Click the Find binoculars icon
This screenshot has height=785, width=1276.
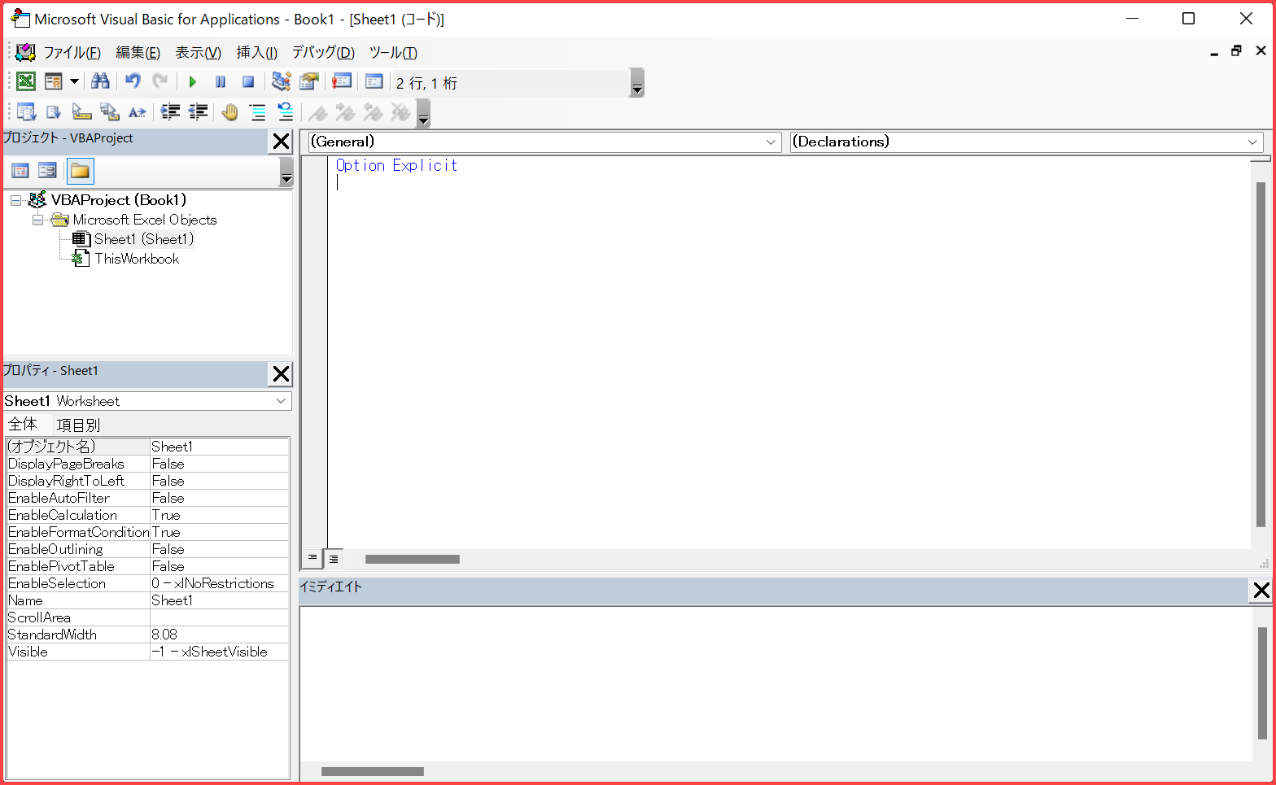100,81
